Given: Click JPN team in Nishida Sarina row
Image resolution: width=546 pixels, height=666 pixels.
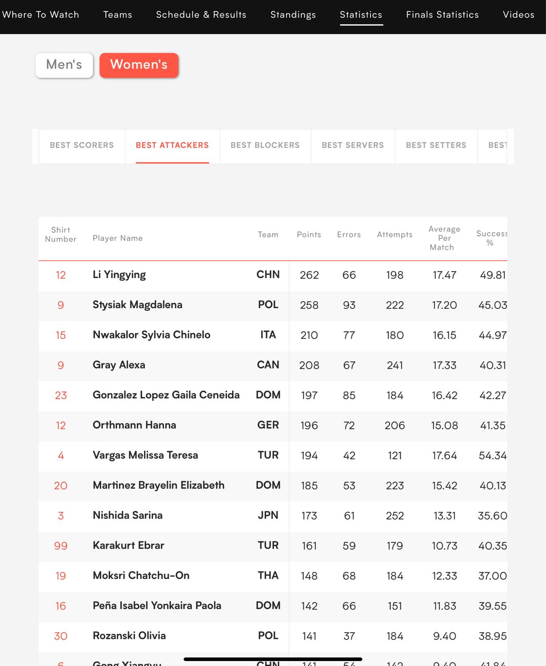Looking at the screenshot, I should (x=268, y=515).
